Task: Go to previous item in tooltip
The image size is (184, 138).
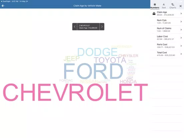Action: (x=75, y=27)
